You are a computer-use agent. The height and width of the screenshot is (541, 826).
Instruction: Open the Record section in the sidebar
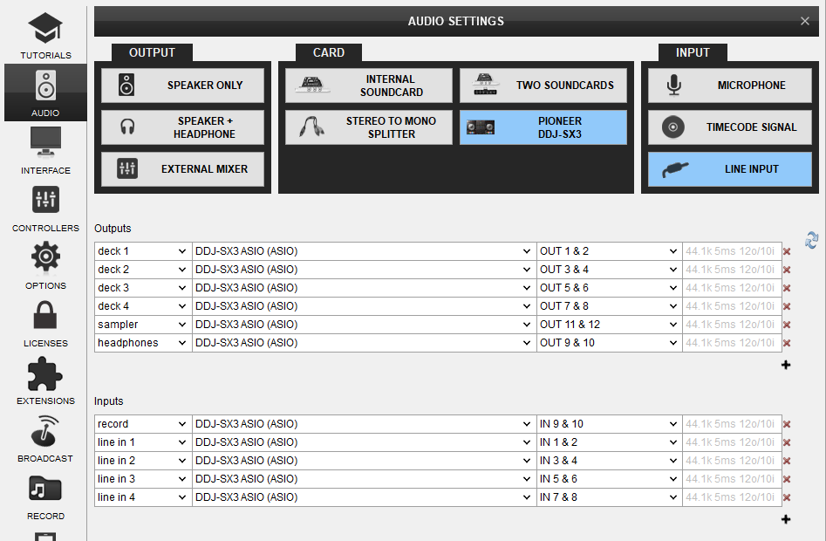point(45,496)
